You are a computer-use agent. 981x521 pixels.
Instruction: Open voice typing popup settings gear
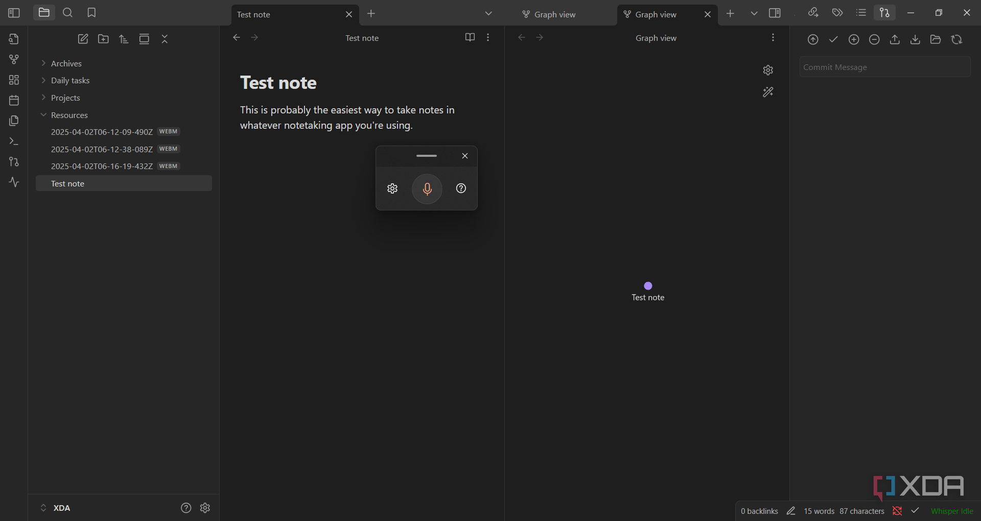click(x=392, y=188)
